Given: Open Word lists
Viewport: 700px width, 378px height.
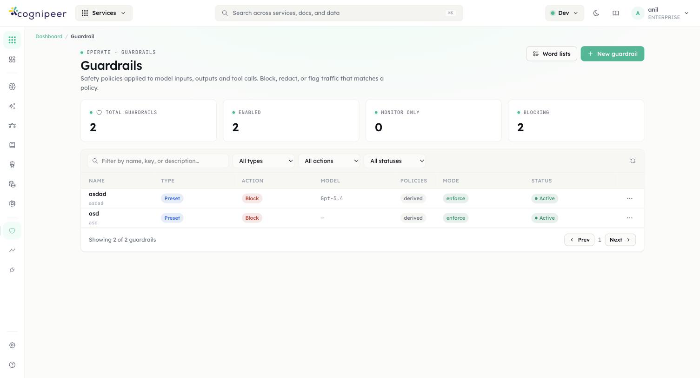Looking at the screenshot, I should 552,54.
